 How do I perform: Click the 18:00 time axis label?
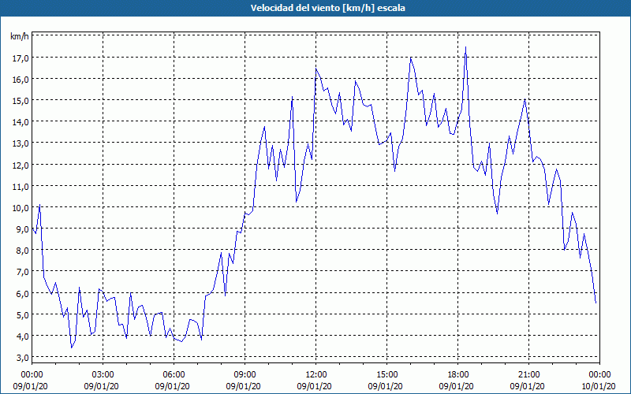[458, 374]
